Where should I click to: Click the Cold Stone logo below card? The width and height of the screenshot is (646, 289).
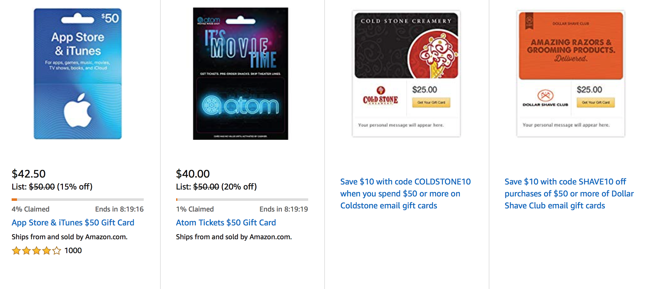click(x=381, y=96)
